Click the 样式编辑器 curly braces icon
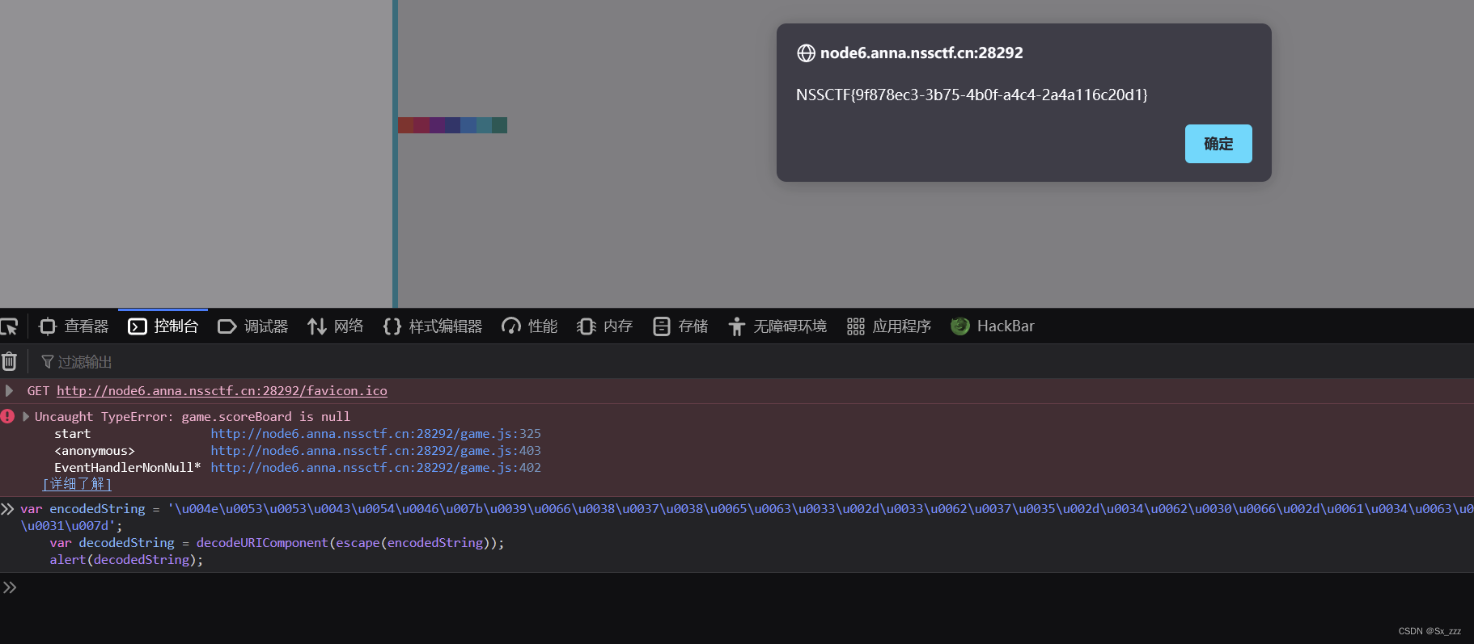This screenshot has width=1474, height=644. click(392, 326)
